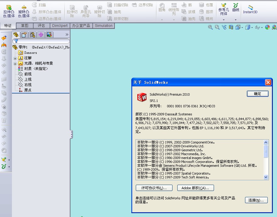Expand the 光源、相机与布景 tree node

(x=15, y=64)
